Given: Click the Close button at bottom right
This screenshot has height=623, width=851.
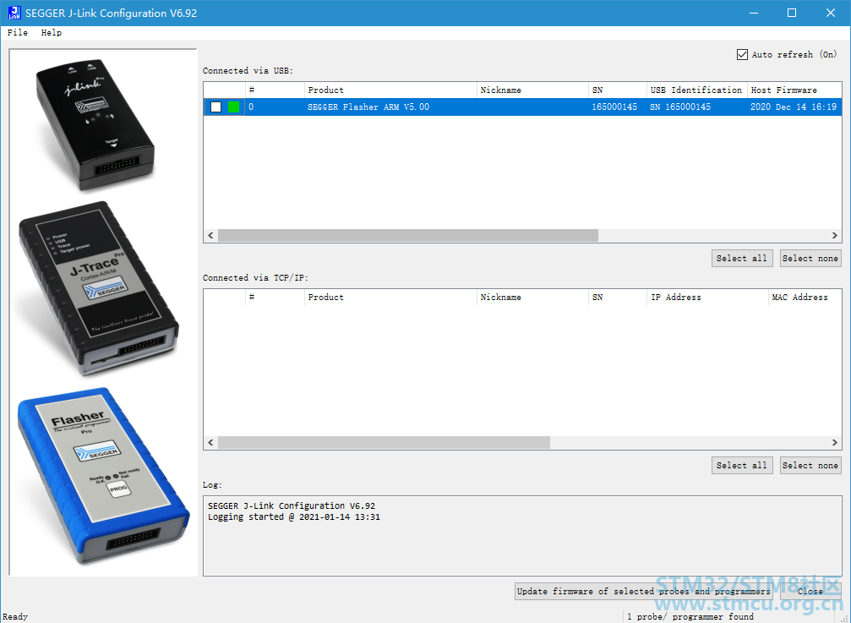Looking at the screenshot, I should [810, 591].
